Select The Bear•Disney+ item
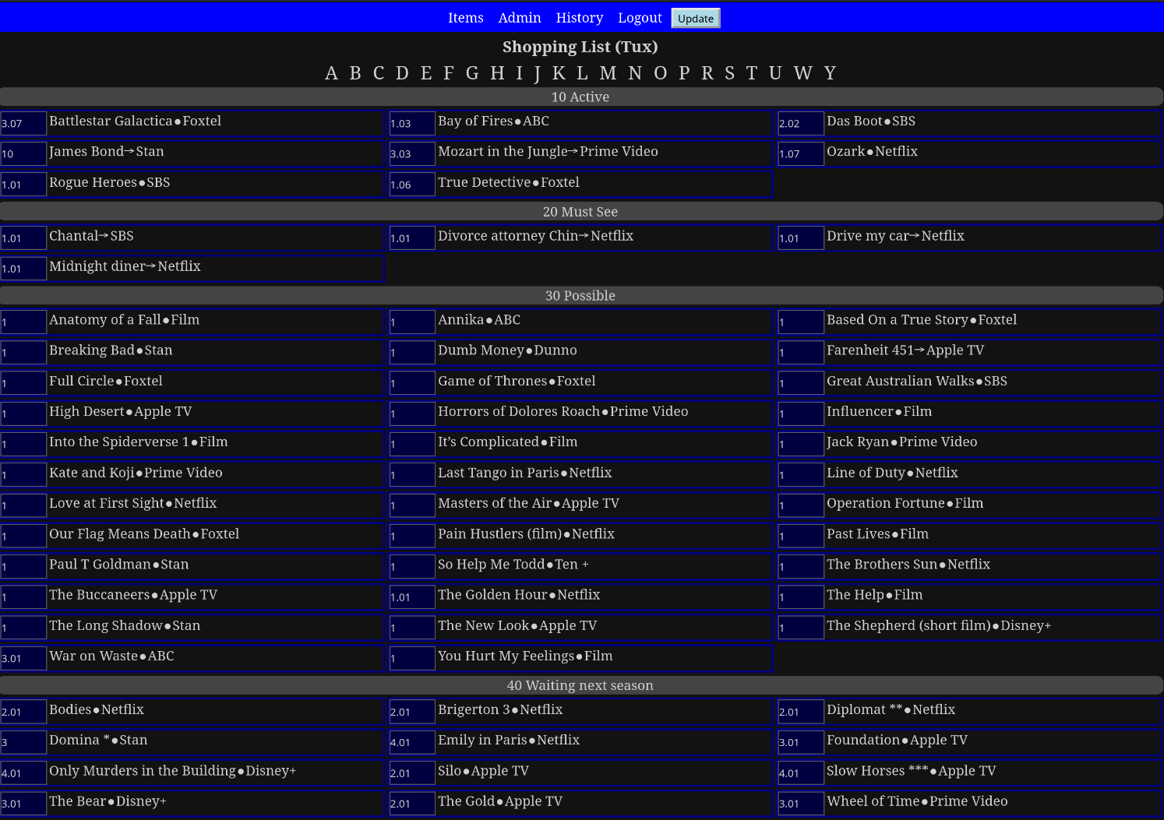 [108, 801]
